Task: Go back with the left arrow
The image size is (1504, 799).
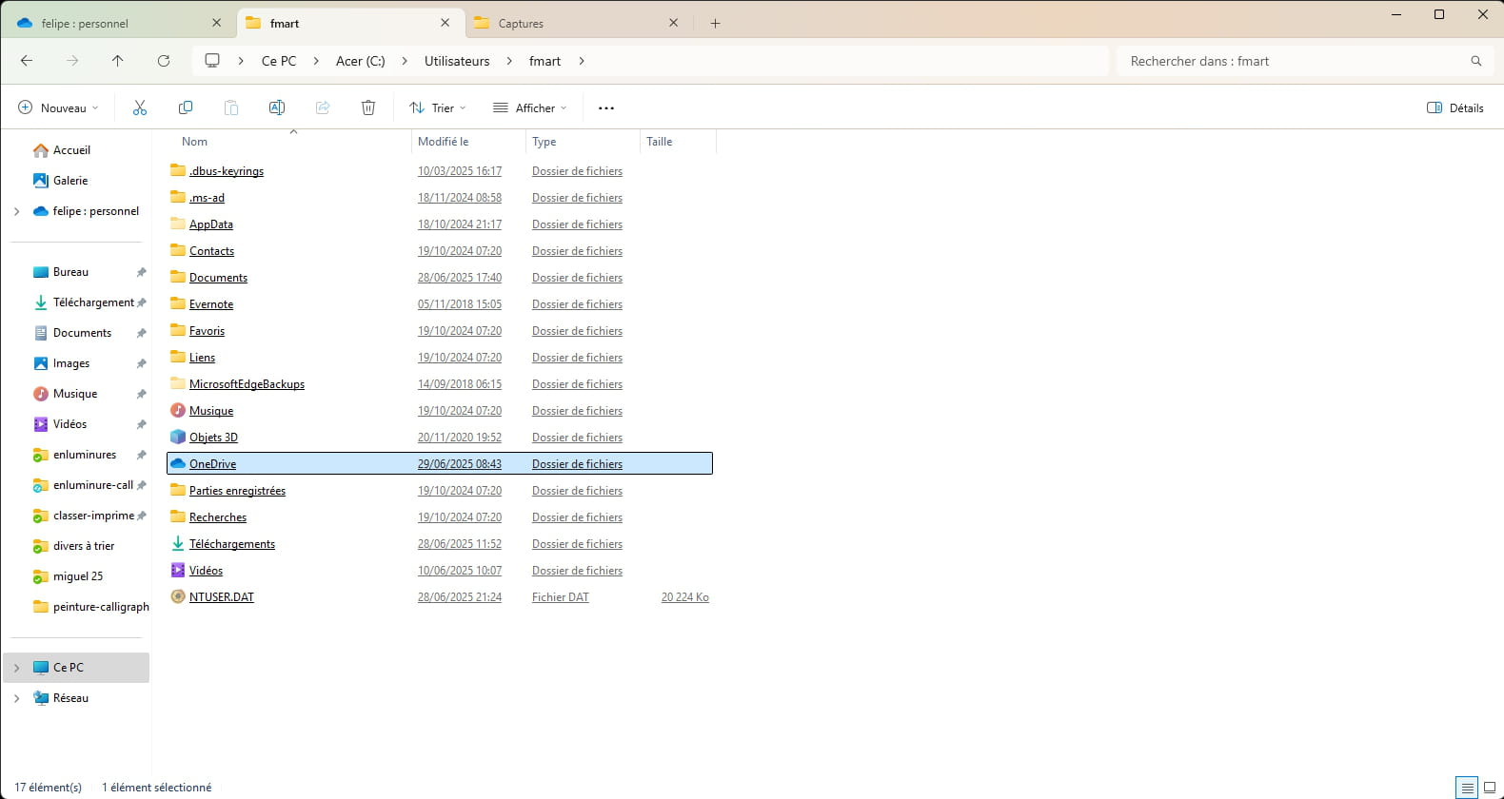Action: click(x=27, y=61)
